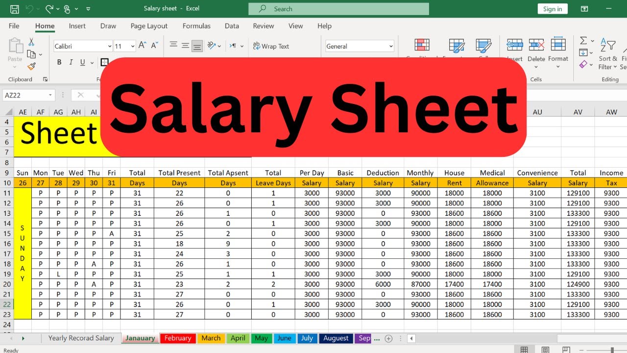Toggle Bottom Align
This screenshot has width=627, height=353.
pyautogui.click(x=197, y=46)
